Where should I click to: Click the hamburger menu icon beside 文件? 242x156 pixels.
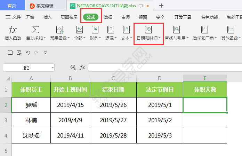(x=8, y=17)
